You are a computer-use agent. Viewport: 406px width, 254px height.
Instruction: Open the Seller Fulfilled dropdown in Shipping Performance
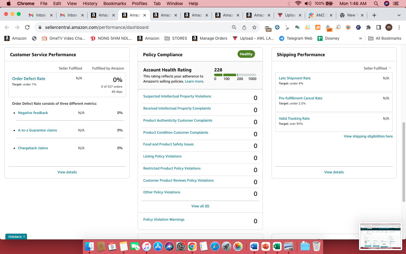(x=377, y=68)
